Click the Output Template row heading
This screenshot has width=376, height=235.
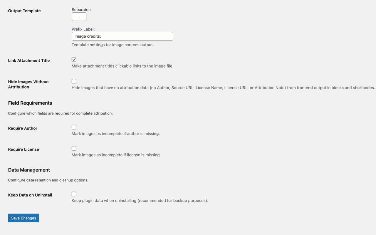click(24, 11)
